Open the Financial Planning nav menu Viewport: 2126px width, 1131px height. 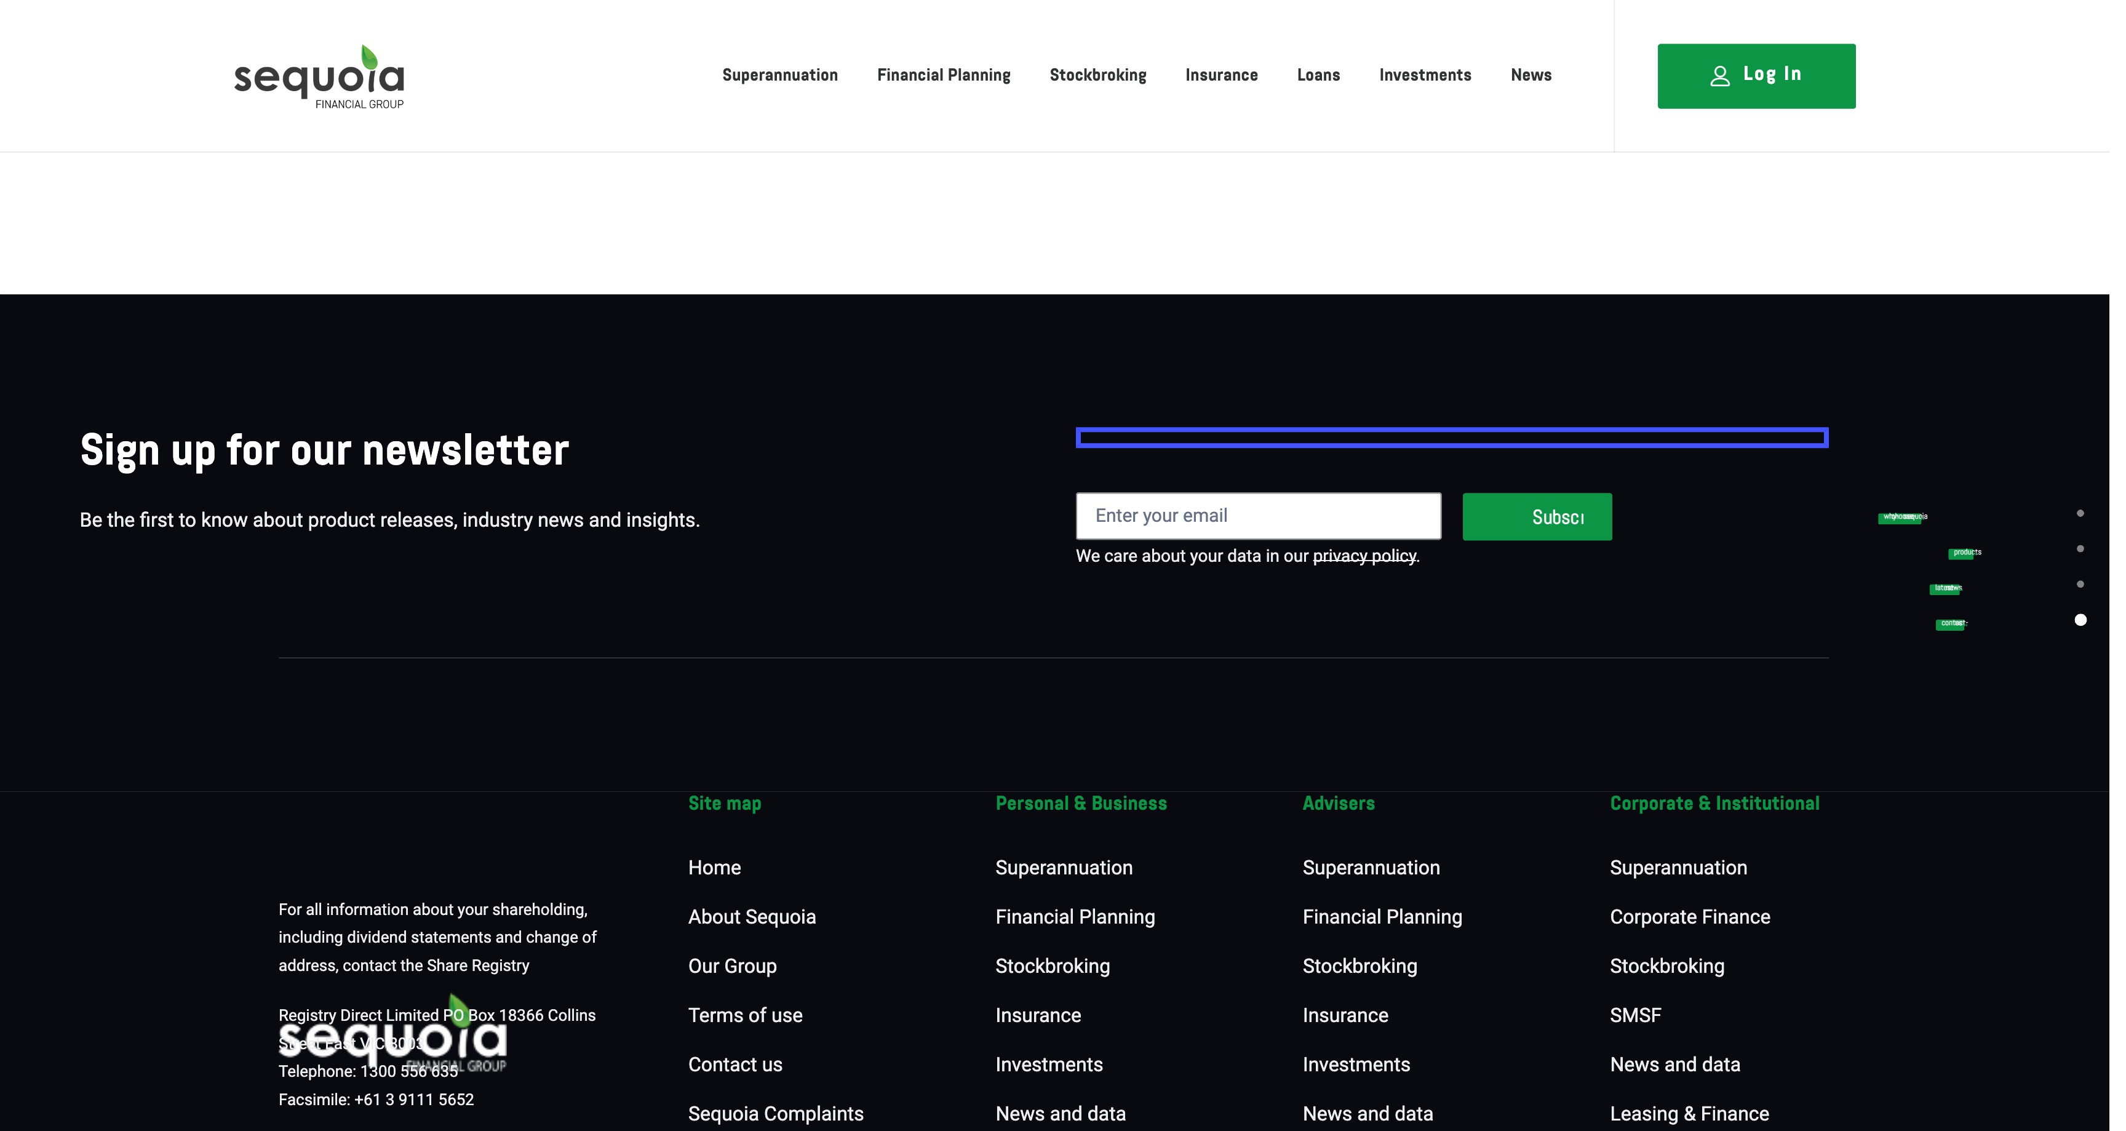coord(943,75)
